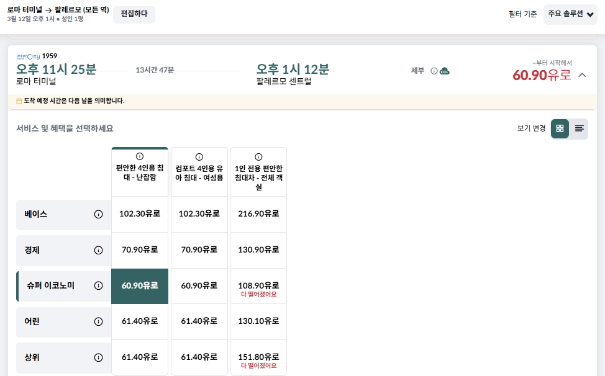This screenshot has height=376, width=605.
Task: Open info for 편안한 4인용 침대 난잡함
Action: click(140, 157)
